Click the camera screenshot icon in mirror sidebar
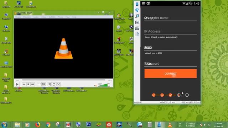 coord(137,22)
